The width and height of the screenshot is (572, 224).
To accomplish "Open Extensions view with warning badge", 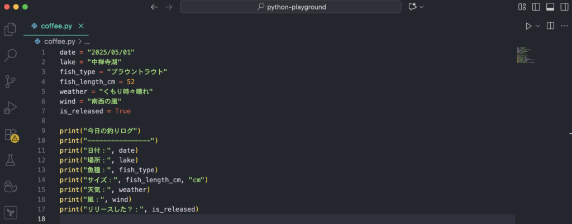I will tap(10, 134).
